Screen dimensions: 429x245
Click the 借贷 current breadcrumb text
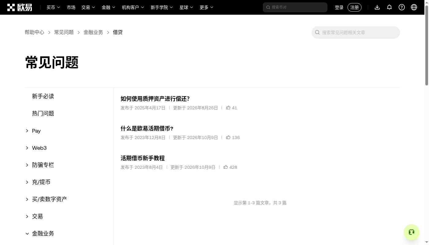click(x=118, y=32)
